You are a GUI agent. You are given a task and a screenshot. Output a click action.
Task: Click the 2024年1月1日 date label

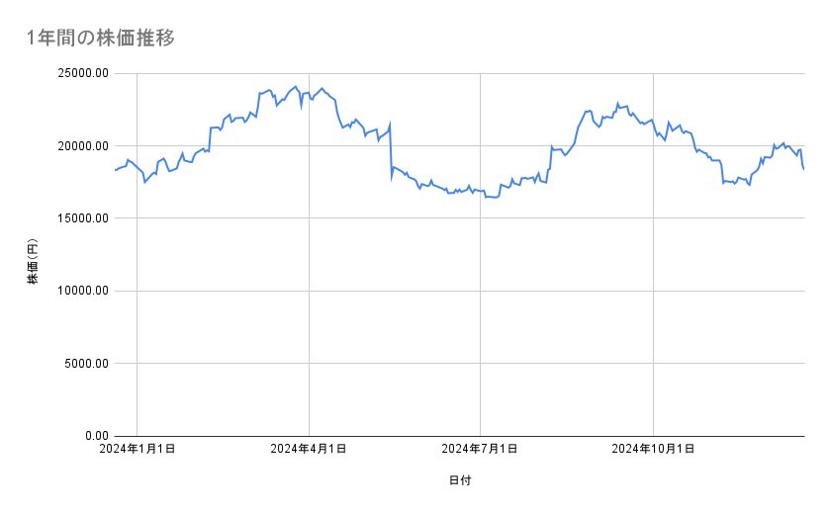click(138, 450)
